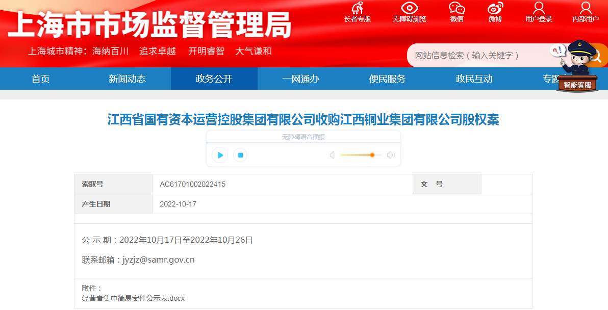Viewport: 608px width, 310px height.
Task: Click the 内部用户 text link
Action: pyautogui.click(x=586, y=19)
